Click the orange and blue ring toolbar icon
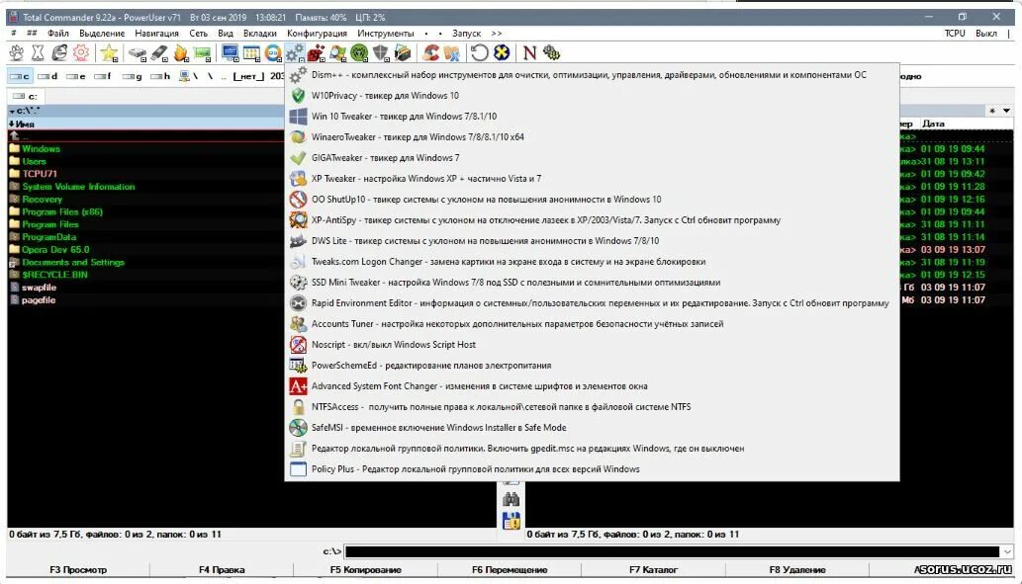 (x=274, y=52)
